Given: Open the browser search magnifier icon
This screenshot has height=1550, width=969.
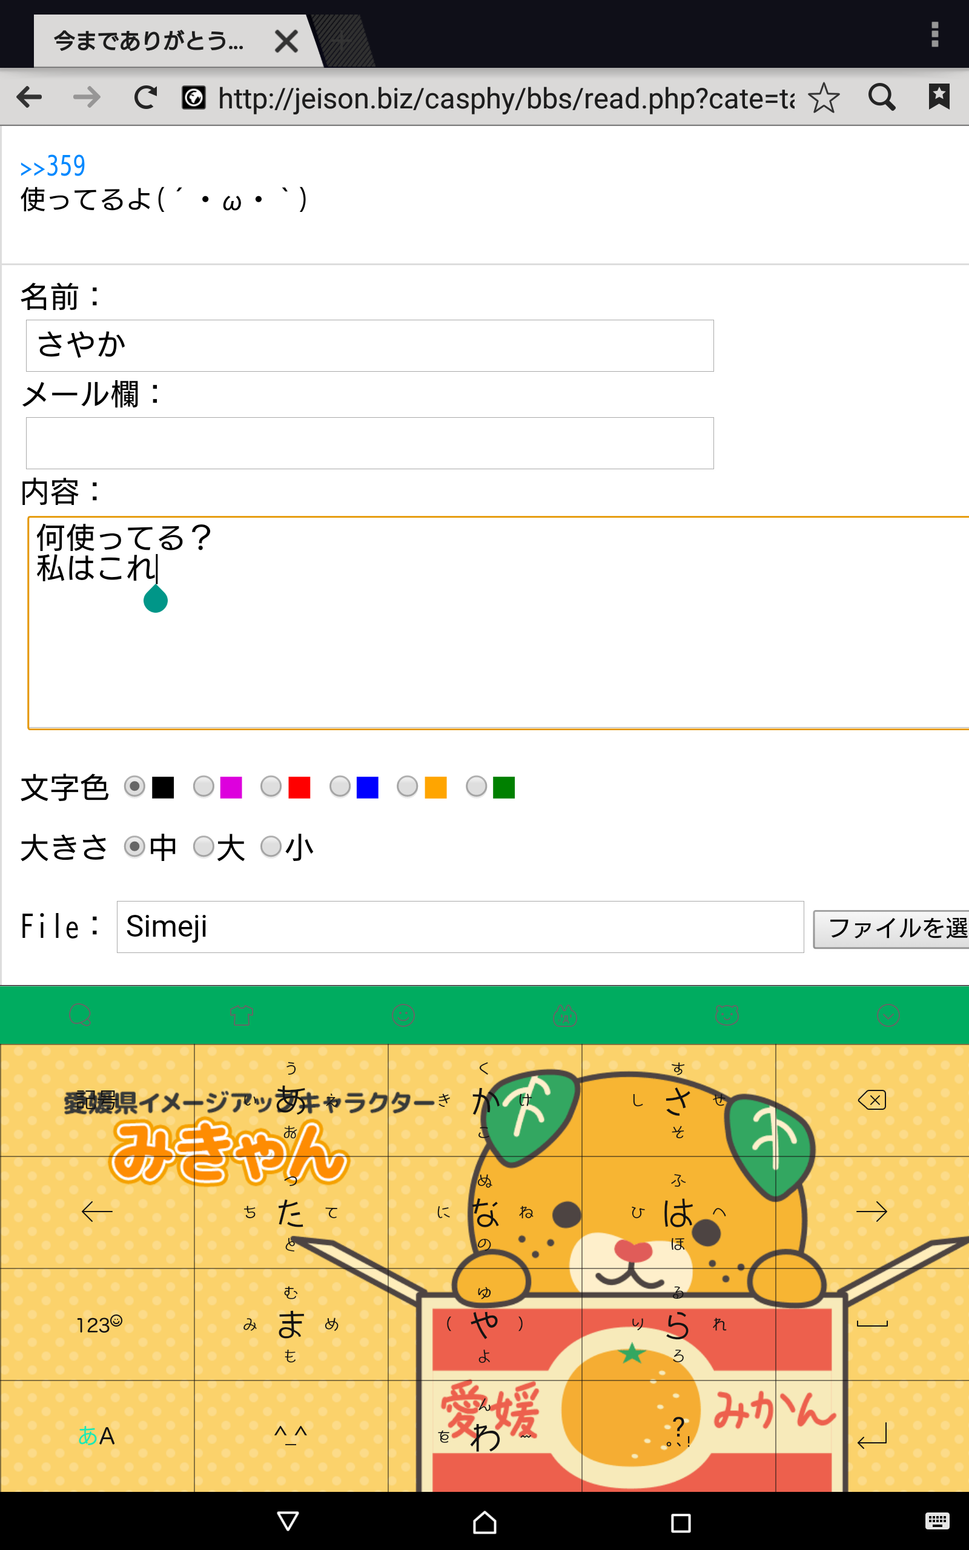Looking at the screenshot, I should (882, 98).
